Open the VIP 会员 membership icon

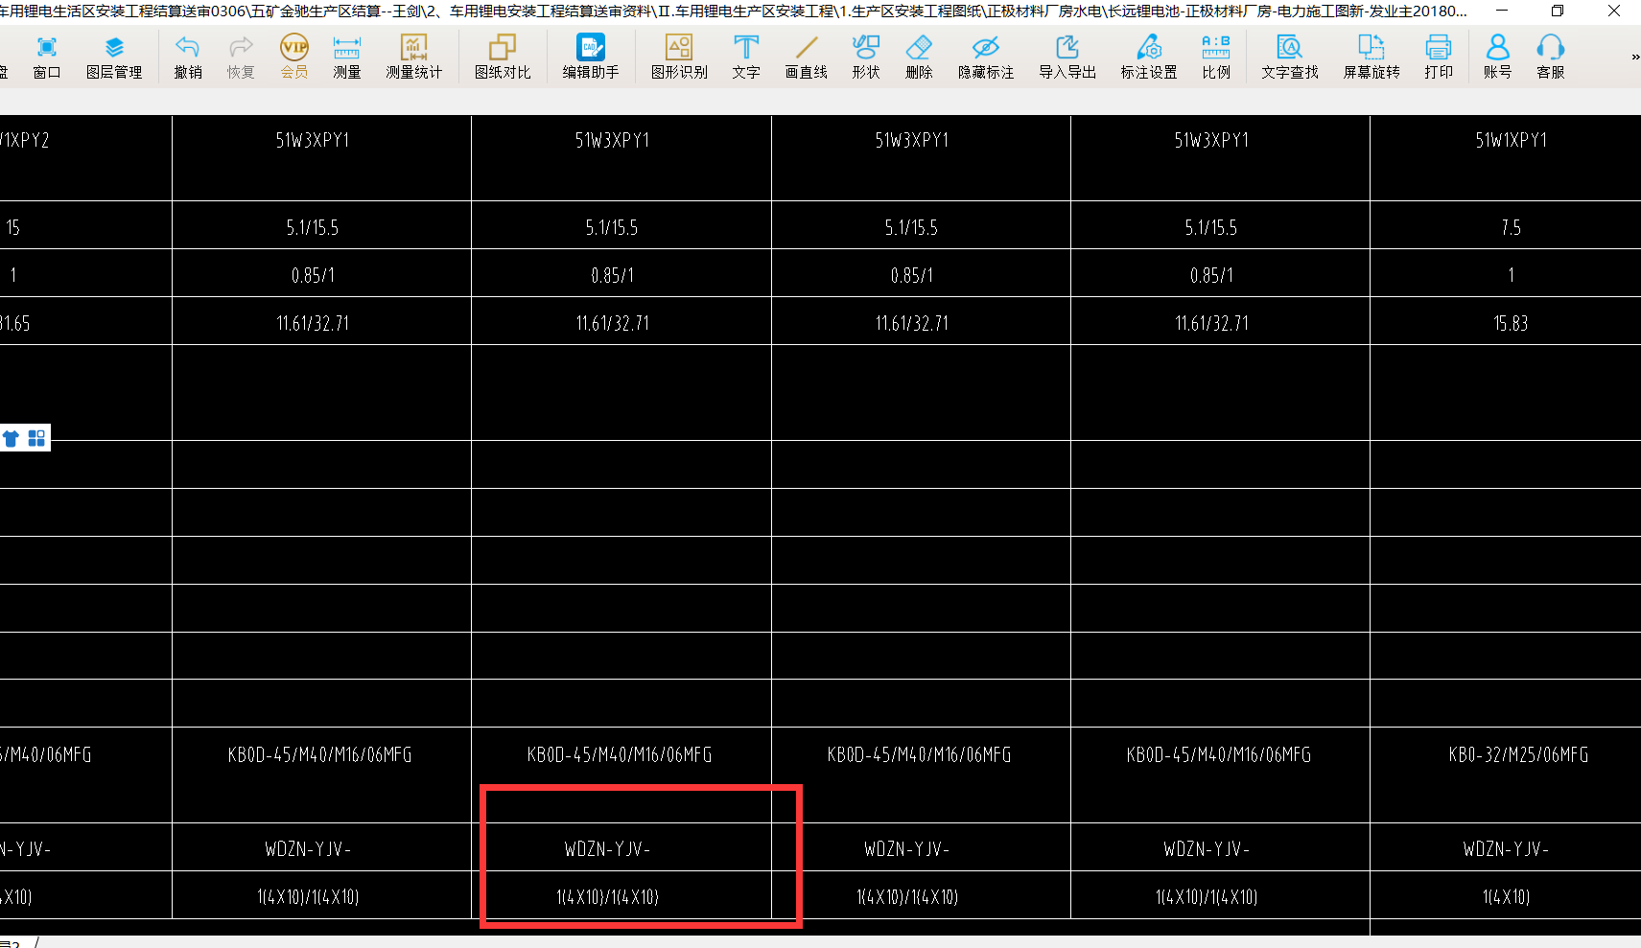click(293, 57)
